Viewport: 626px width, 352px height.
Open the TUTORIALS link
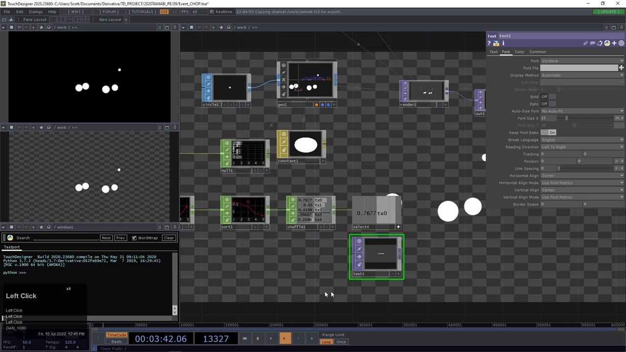[x=142, y=12]
